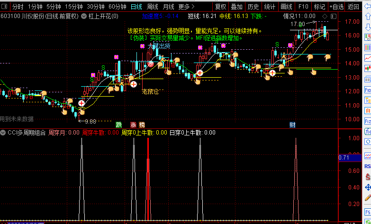This screenshot has height=224, width=371.
Task: Click the 老鼠仓 chart annotation
Action: (150, 92)
